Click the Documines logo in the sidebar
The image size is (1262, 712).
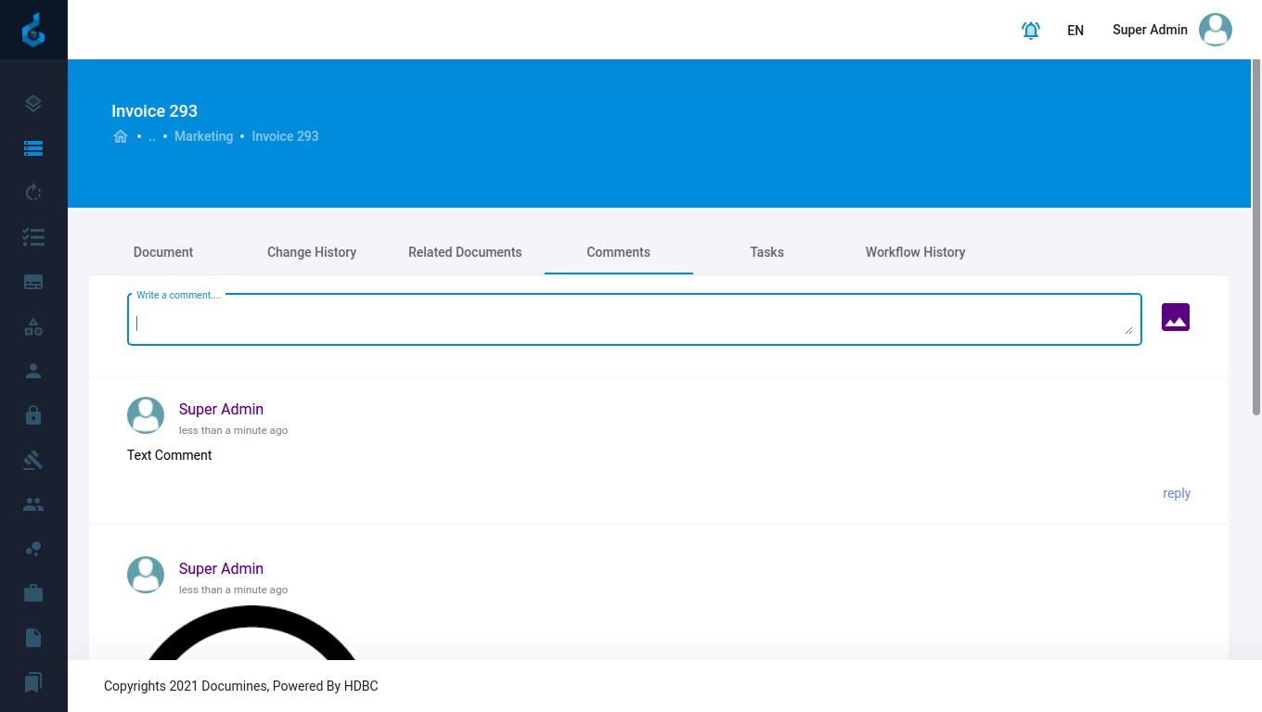tap(33, 30)
